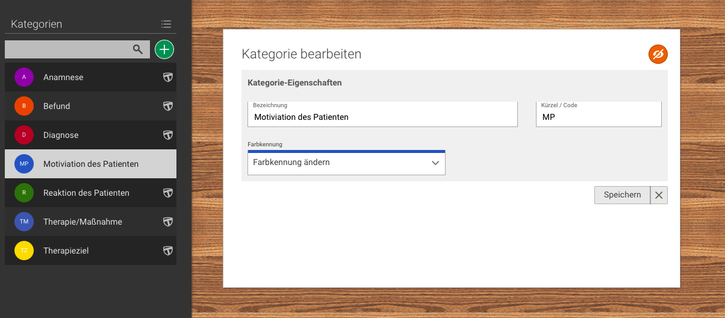Click the shield icon on Therapie/Maßnahme row
This screenshot has height=318, width=725.
[x=168, y=222]
